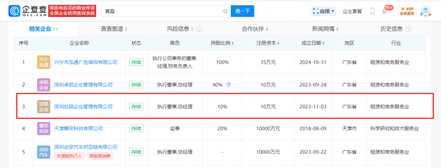Sort by 持股比例 column arrows

233,43
